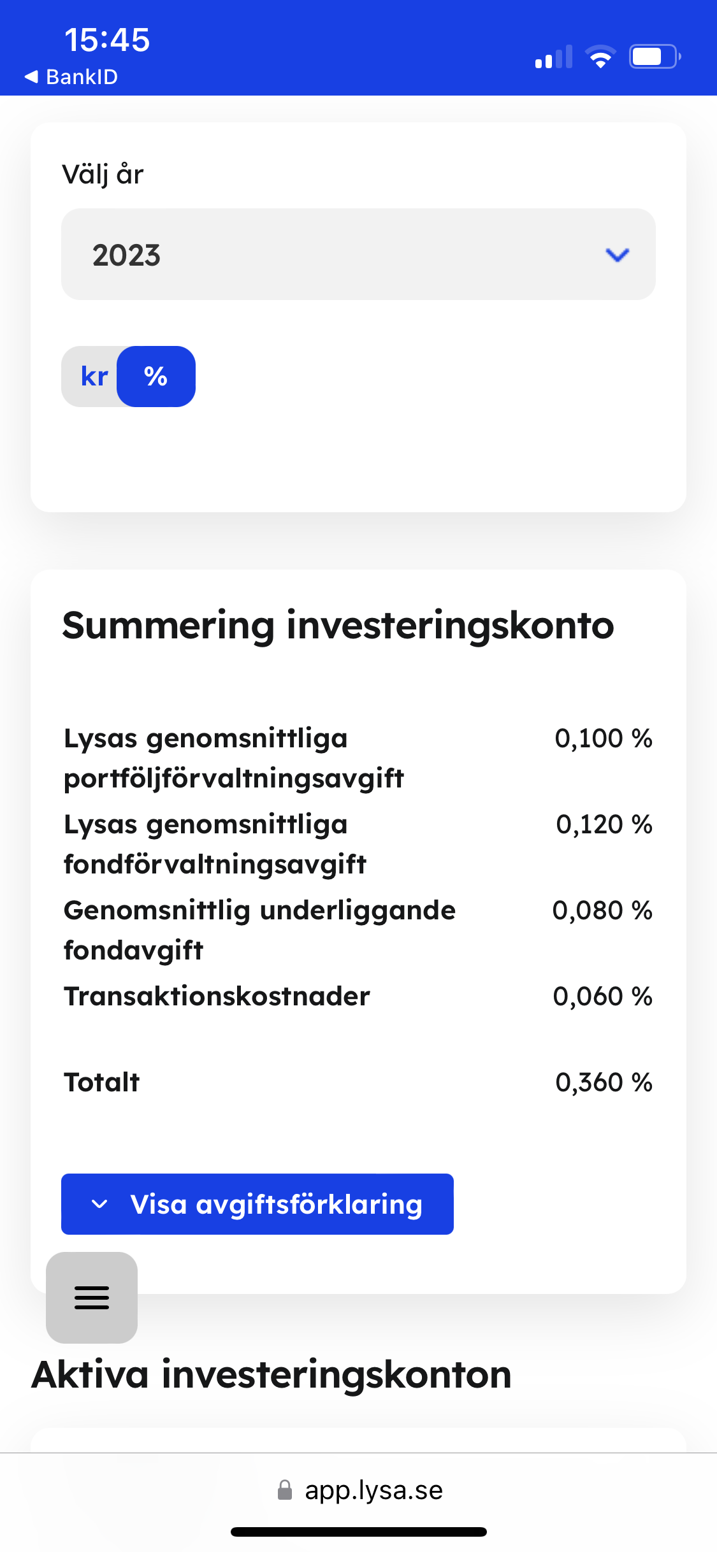The height and width of the screenshot is (1552, 717).
Task: Tap the Wi-Fi status icon
Action: tap(600, 57)
